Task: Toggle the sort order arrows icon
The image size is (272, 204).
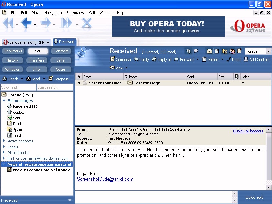Action: click(189, 51)
